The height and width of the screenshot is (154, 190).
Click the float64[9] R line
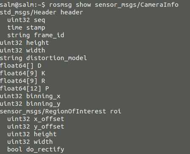(22, 81)
